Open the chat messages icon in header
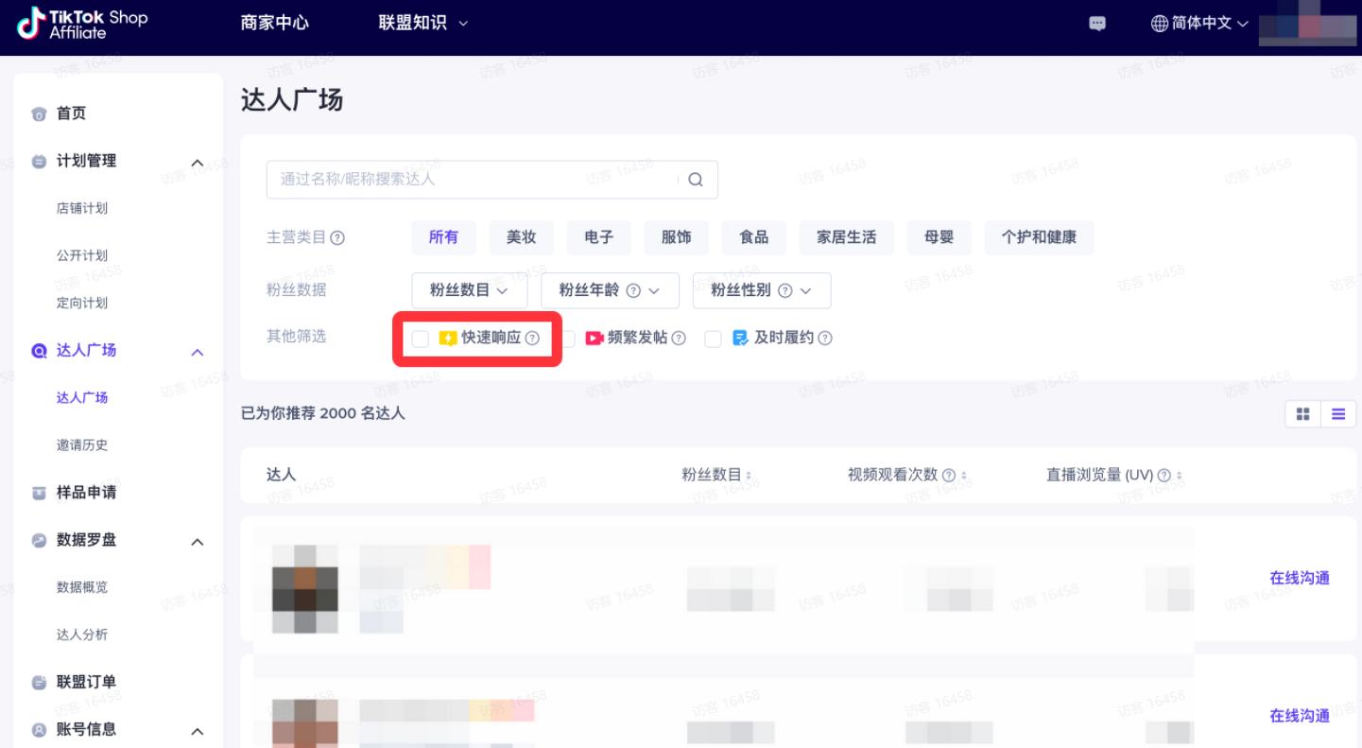The width and height of the screenshot is (1362, 748). pyautogui.click(x=1097, y=24)
